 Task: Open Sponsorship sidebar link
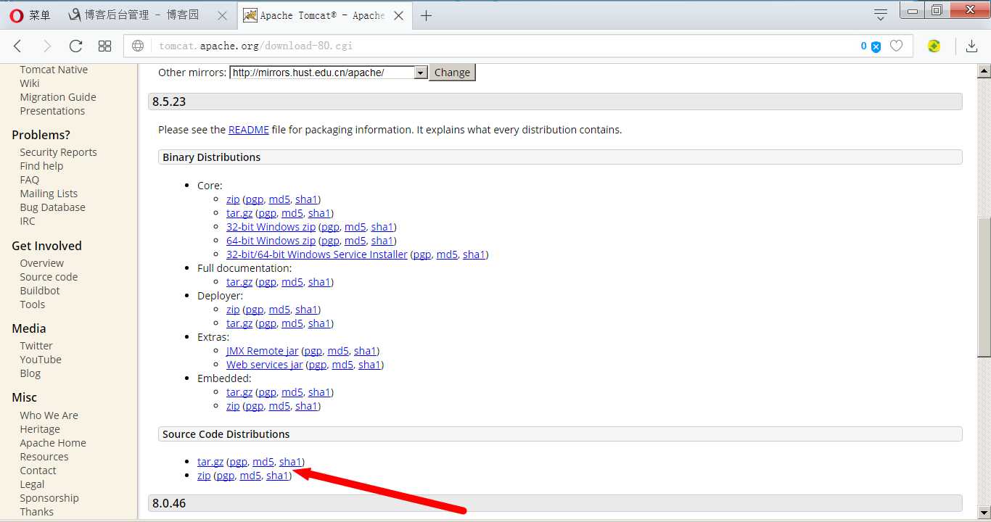[x=49, y=498]
